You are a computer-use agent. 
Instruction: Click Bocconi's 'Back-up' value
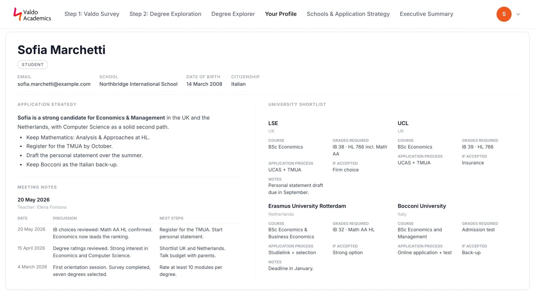click(471, 253)
